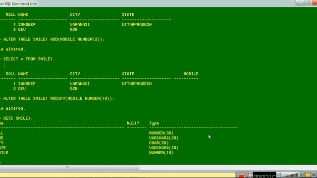Viewport: 317px width, 178px height.
Task: Minimize the Run SQL Command Line window
Action: (300, 3)
